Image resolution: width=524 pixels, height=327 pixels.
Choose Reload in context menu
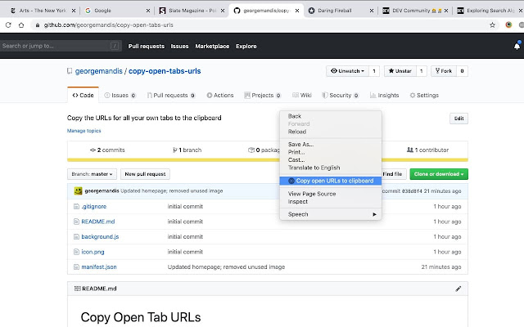coord(331,132)
